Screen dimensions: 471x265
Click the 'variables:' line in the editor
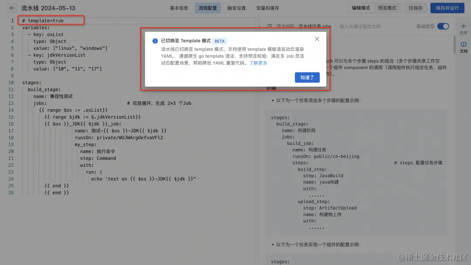coord(36,28)
